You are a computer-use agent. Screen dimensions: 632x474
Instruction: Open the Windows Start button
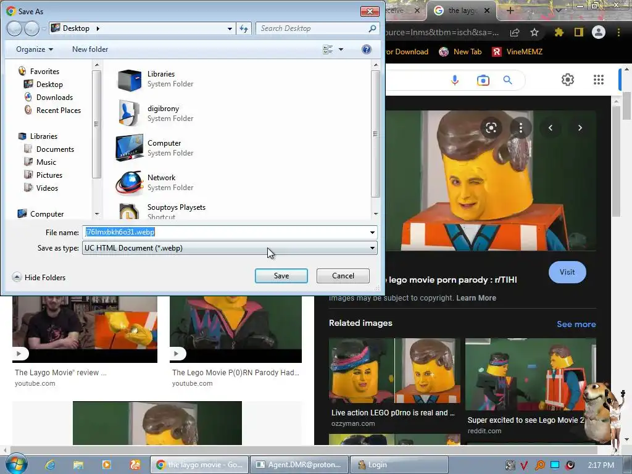pyautogui.click(x=16, y=464)
